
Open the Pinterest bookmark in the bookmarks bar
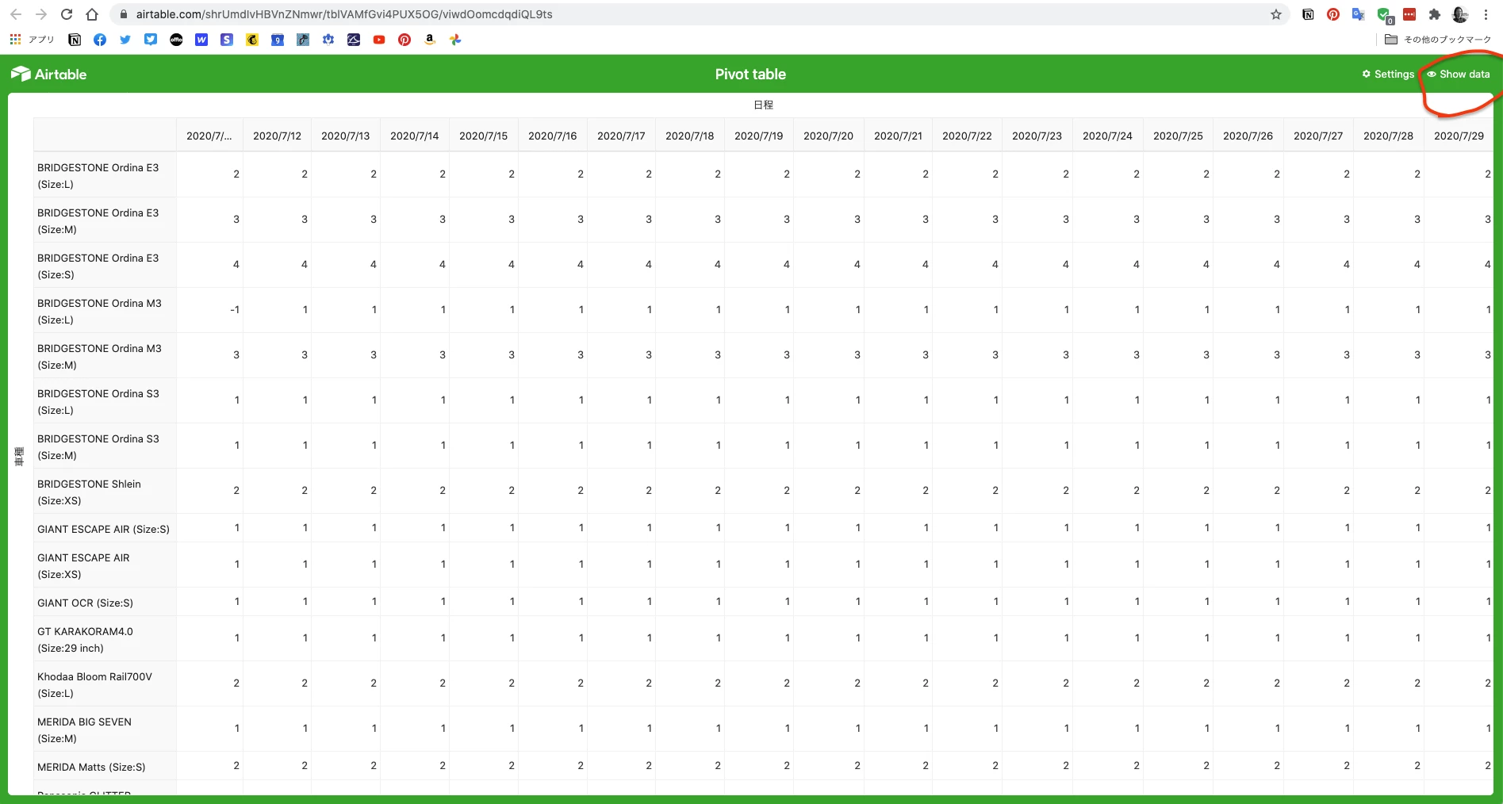[x=405, y=40]
